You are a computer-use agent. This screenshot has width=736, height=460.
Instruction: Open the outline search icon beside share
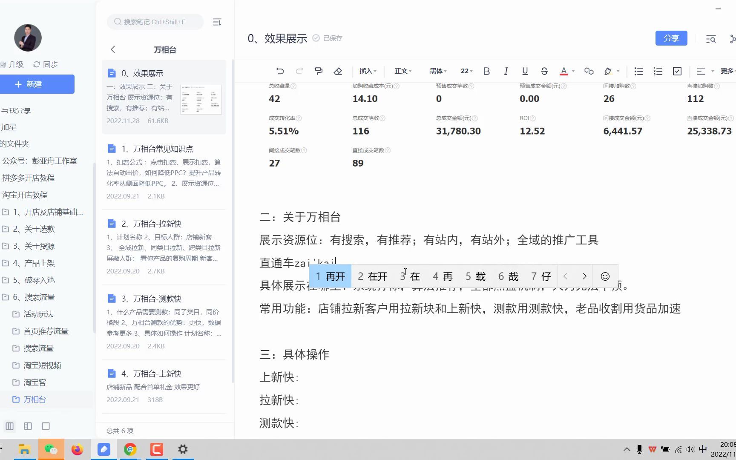point(711,39)
